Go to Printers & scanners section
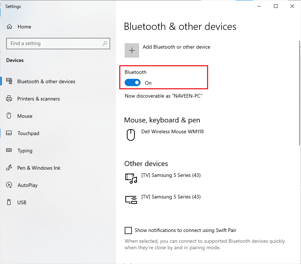Image resolution: width=301 pixels, height=264 pixels. coord(39,99)
